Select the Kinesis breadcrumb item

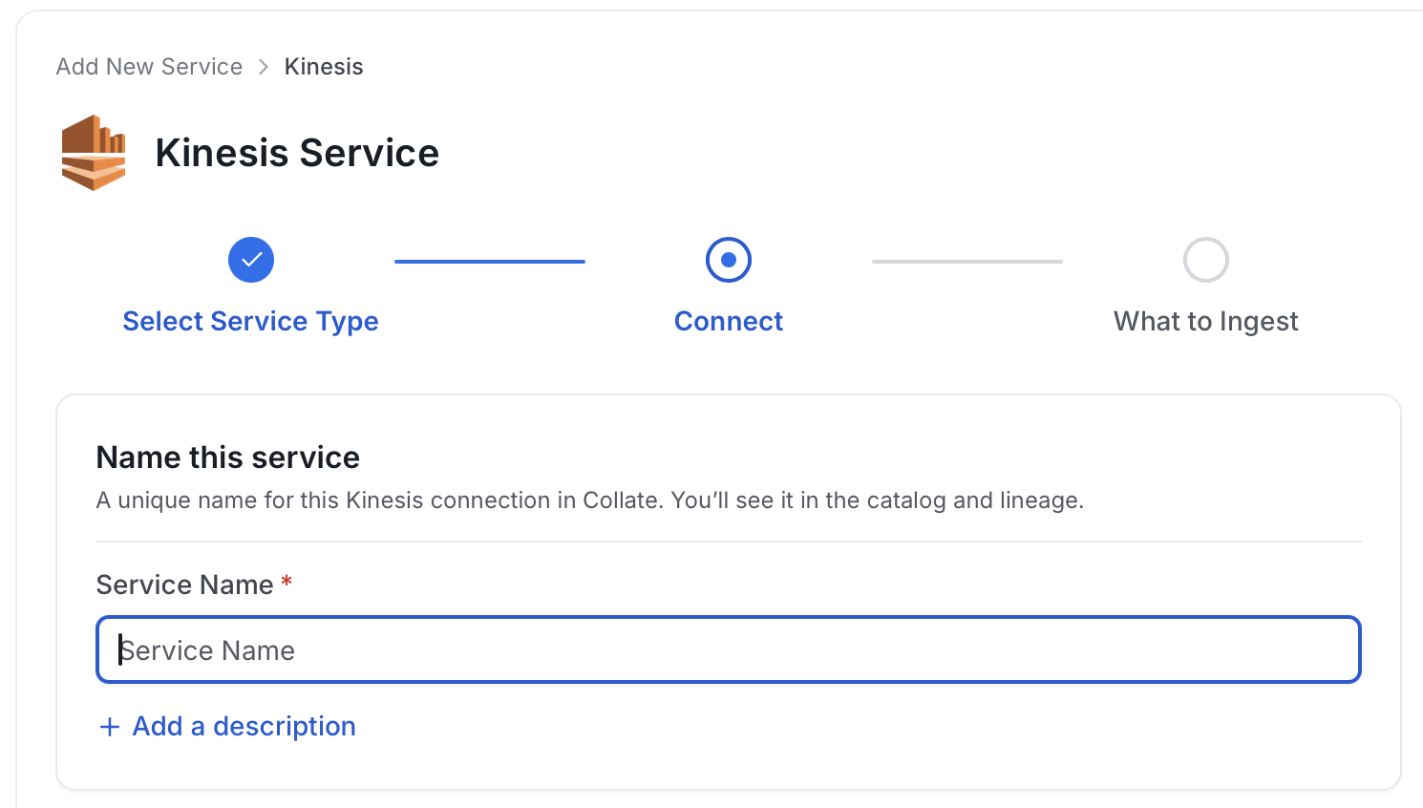324,67
